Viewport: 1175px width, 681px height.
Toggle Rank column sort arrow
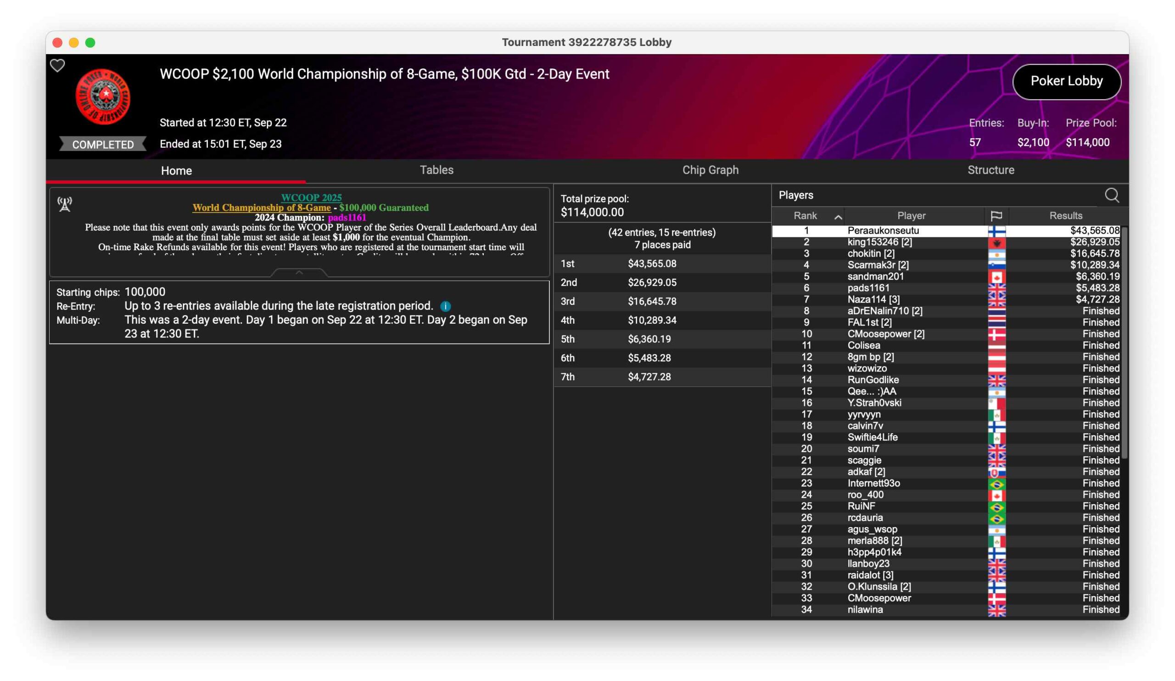pyautogui.click(x=838, y=217)
